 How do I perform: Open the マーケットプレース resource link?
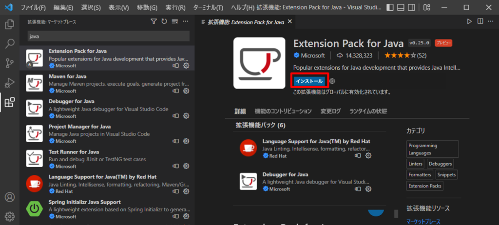pyautogui.click(x=423, y=222)
